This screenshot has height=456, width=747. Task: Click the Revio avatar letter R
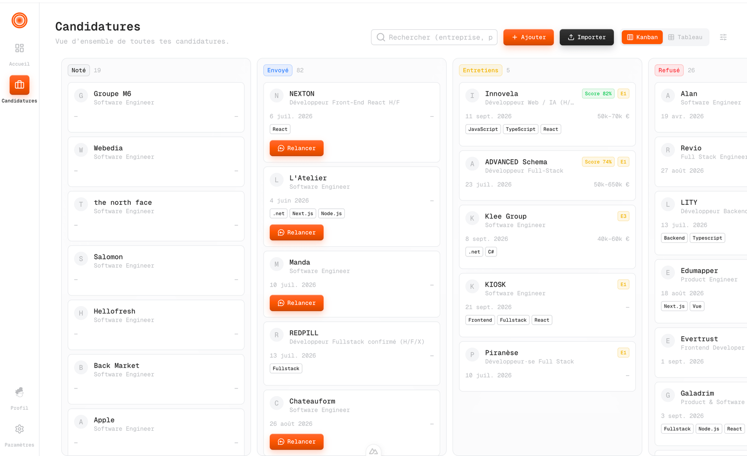[x=668, y=150]
